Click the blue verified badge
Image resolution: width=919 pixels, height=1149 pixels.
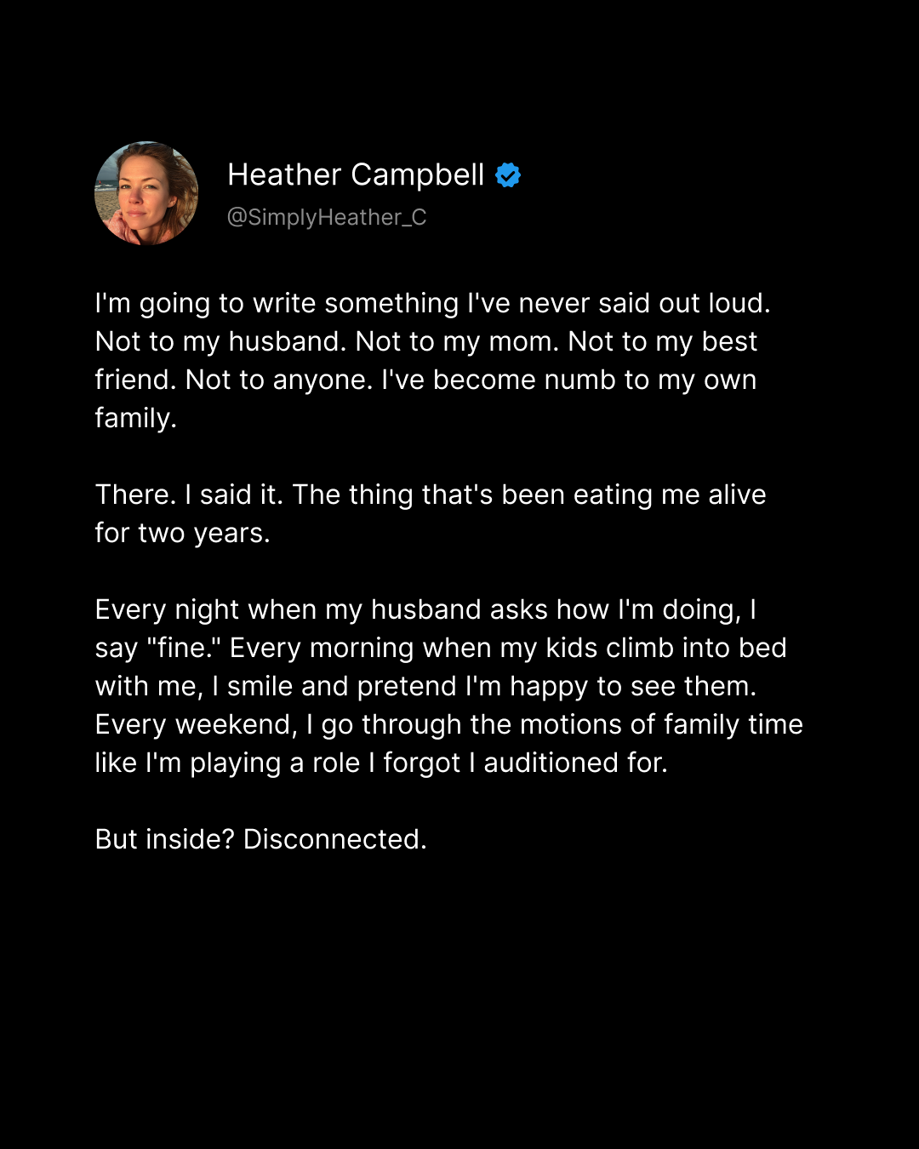pyautogui.click(x=508, y=175)
